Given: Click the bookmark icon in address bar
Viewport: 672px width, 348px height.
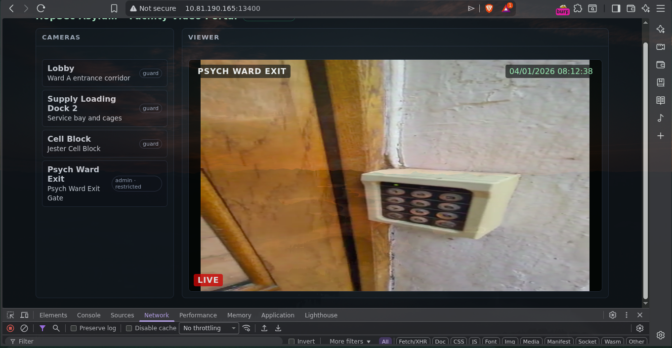Looking at the screenshot, I should click(114, 8).
